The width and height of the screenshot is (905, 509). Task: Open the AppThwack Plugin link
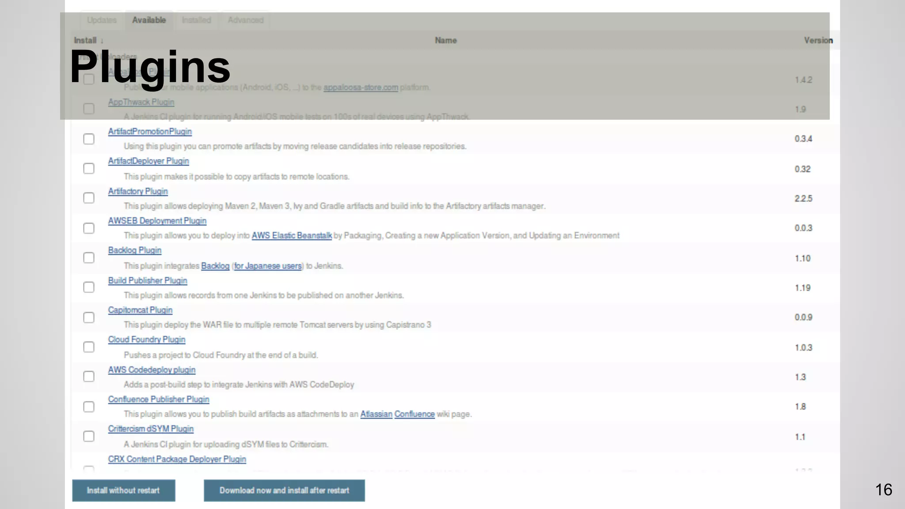click(x=141, y=102)
